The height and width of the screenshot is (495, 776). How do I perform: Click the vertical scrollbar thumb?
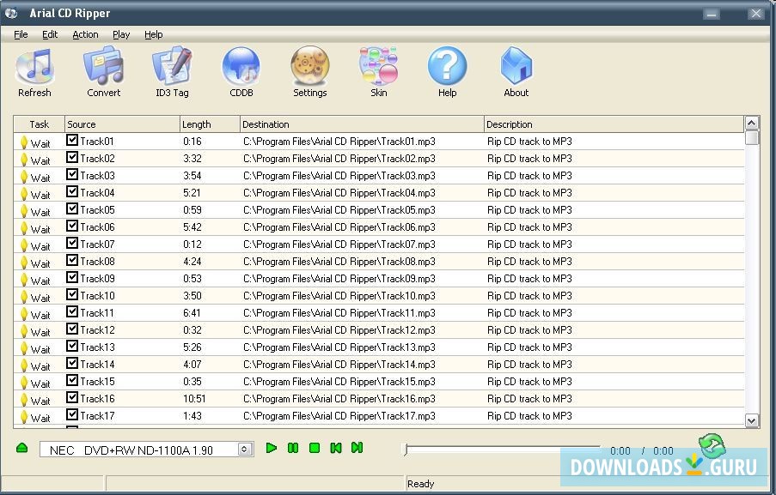click(x=752, y=138)
